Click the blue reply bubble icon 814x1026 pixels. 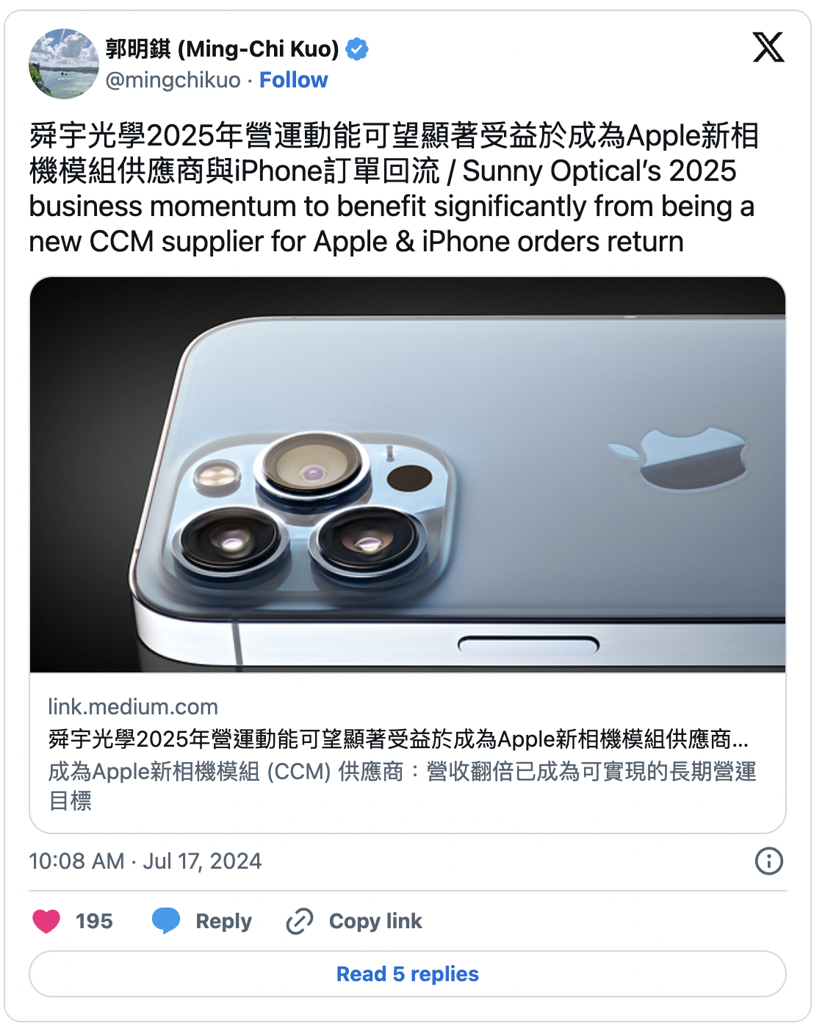point(166,921)
